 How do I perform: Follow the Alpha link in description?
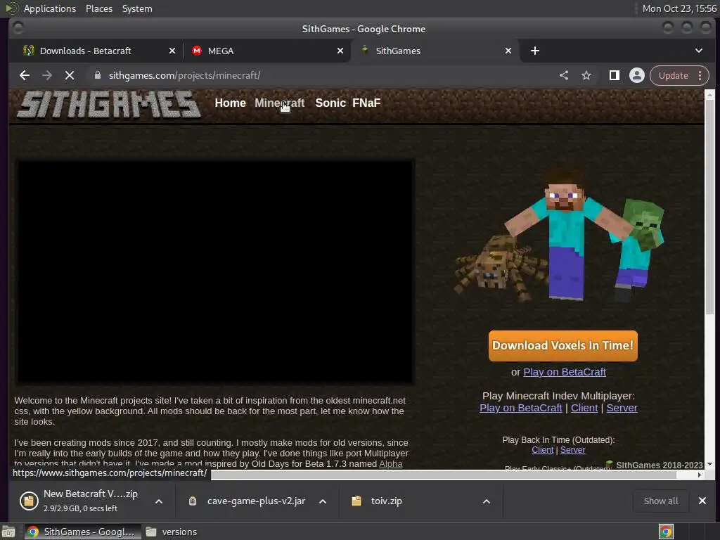click(391, 464)
